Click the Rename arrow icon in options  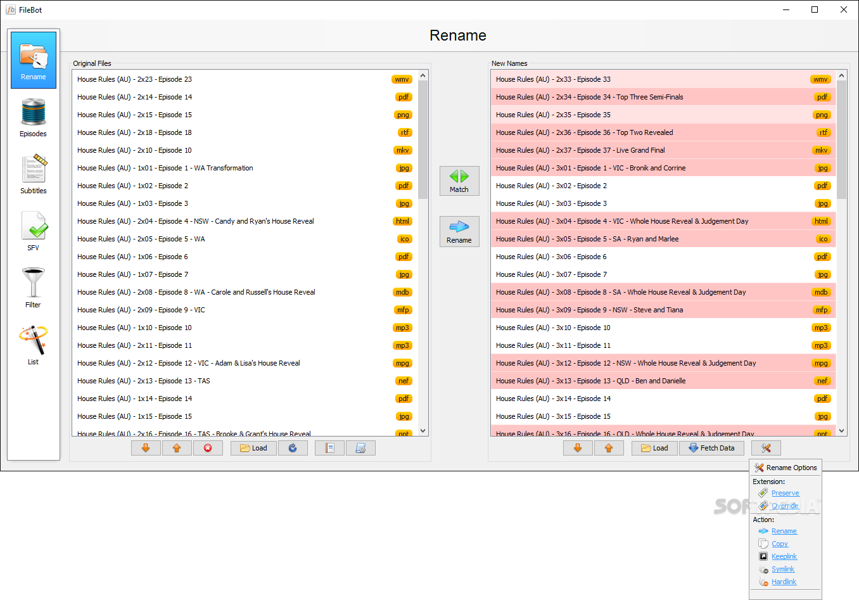pyautogui.click(x=763, y=531)
